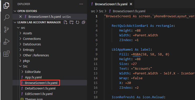This screenshot has width=195, height=100.
Task: Click the 'src' breadcrumb segment
Action: point(93,11)
